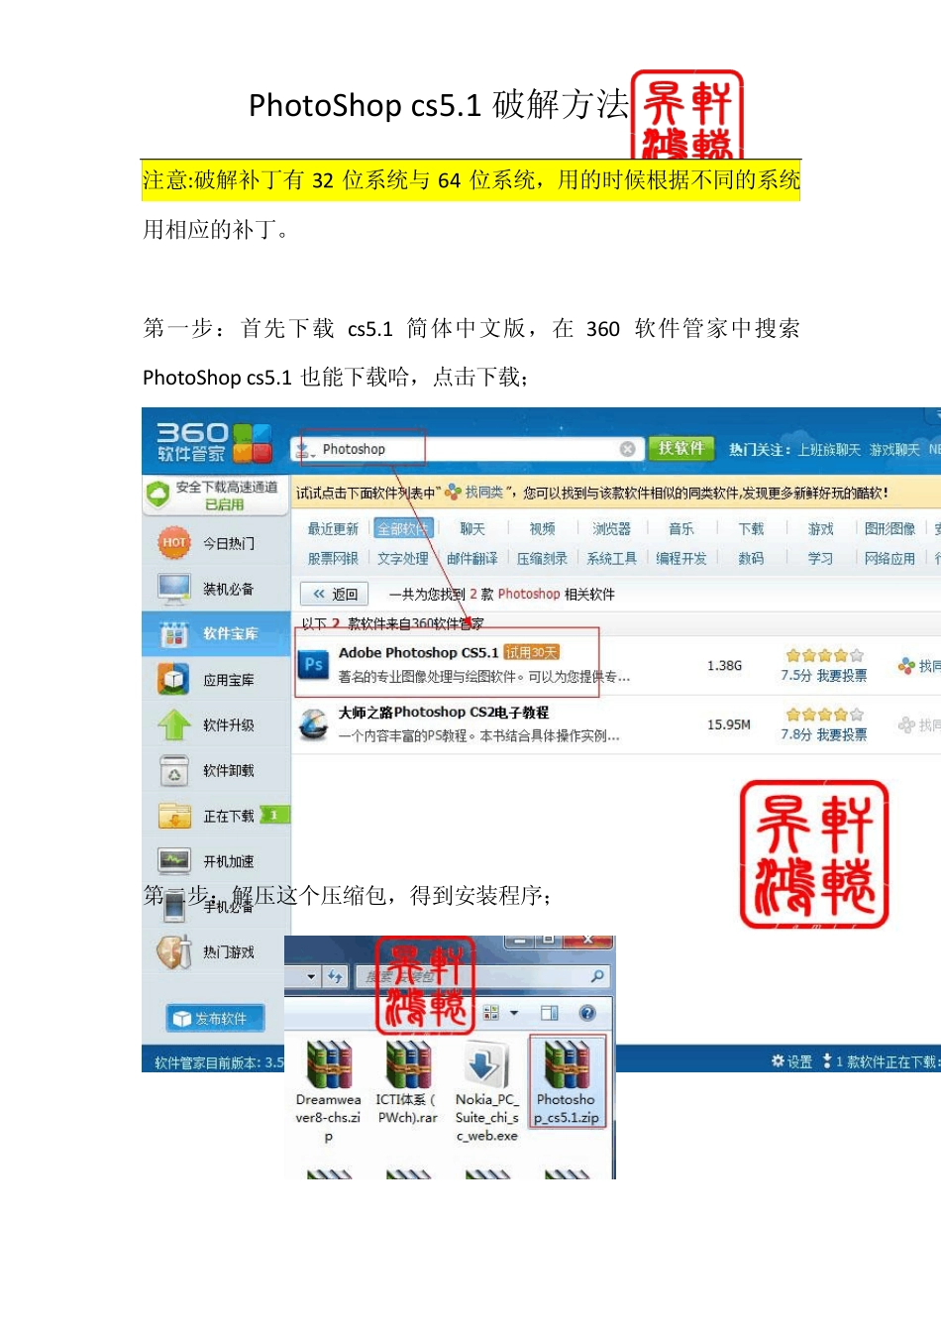Open the 文字处理 category
941x1332 pixels.
click(402, 559)
